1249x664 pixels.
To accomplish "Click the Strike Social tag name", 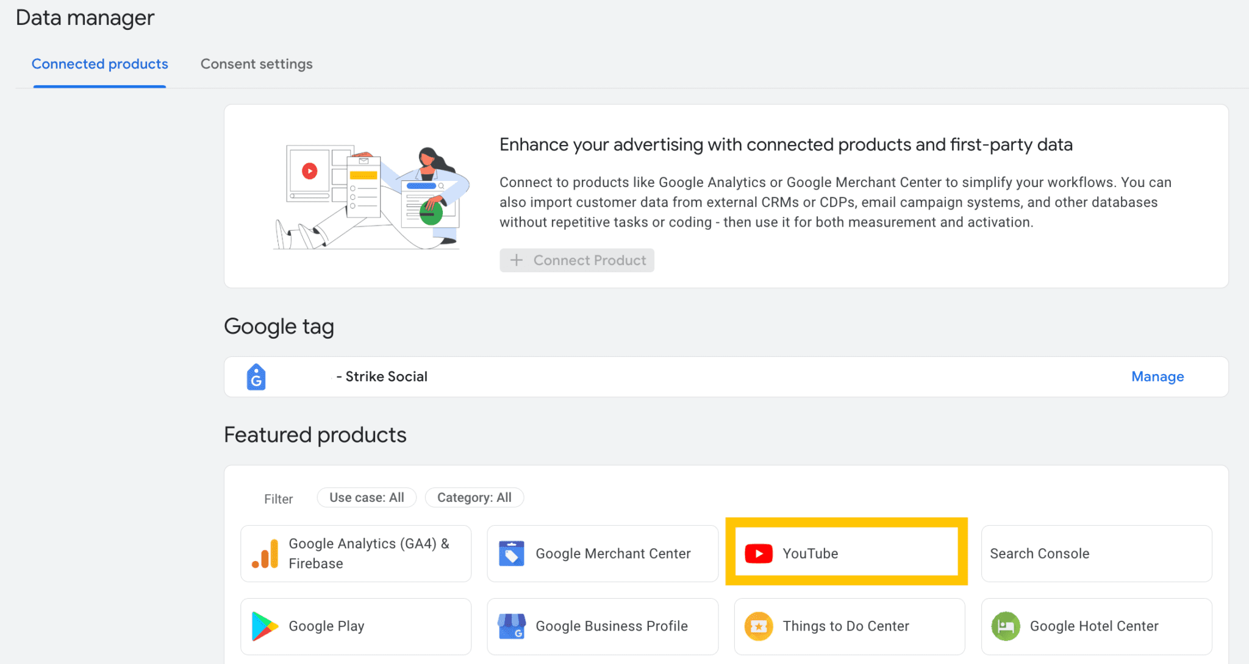I will (382, 376).
